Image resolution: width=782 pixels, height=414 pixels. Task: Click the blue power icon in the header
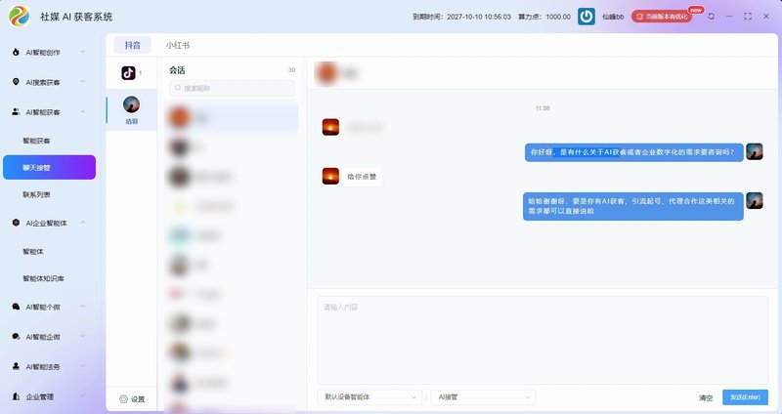[x=586, y=17]
